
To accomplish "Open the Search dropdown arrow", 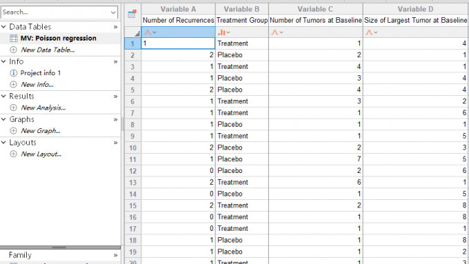I will coord(113,12).
